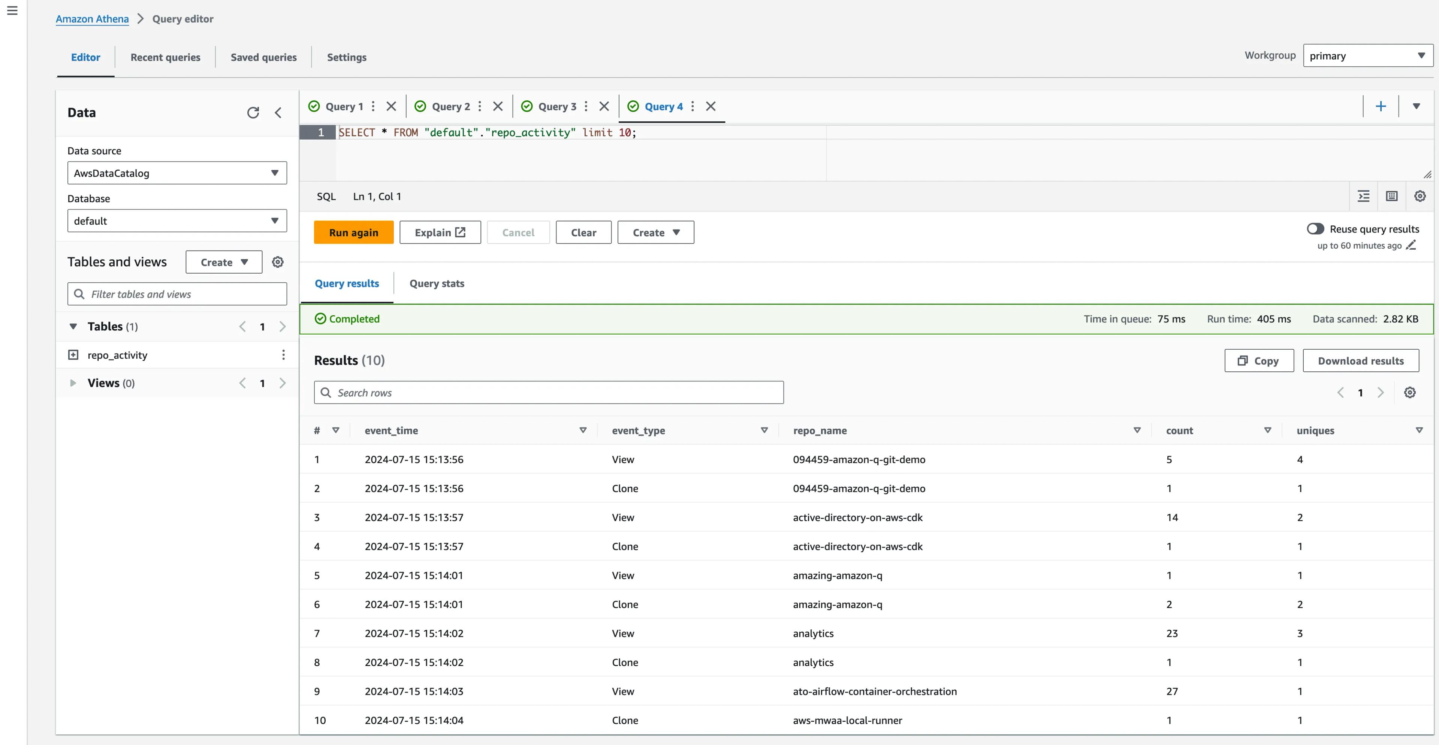1439x745 pixels.
Task: Refresh the Data panel
Action: [x=253, y=113]
